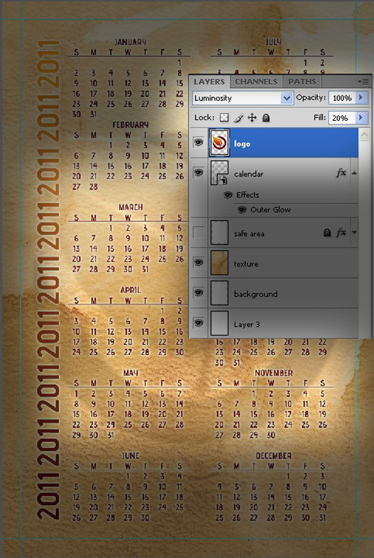
Task: Collapse calendar layer effects list
Action: coord(354,173)
